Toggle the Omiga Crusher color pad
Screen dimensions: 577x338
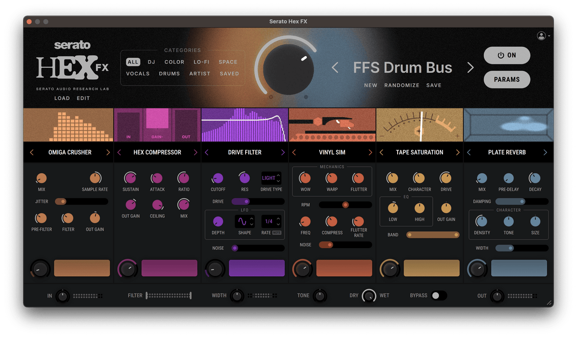pyautogui.click(x=82, y=268)
